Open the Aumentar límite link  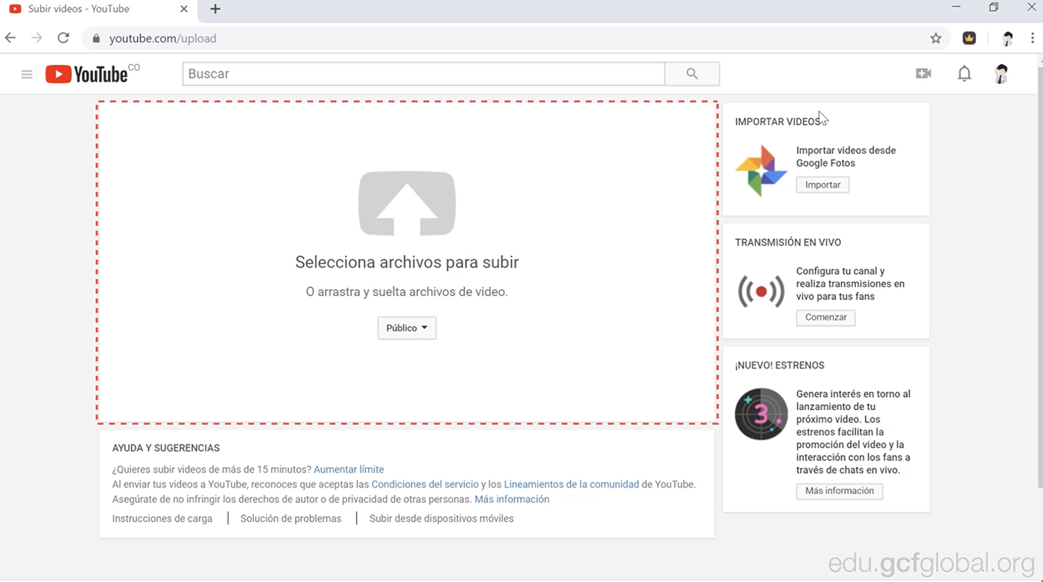coord(349,470)
